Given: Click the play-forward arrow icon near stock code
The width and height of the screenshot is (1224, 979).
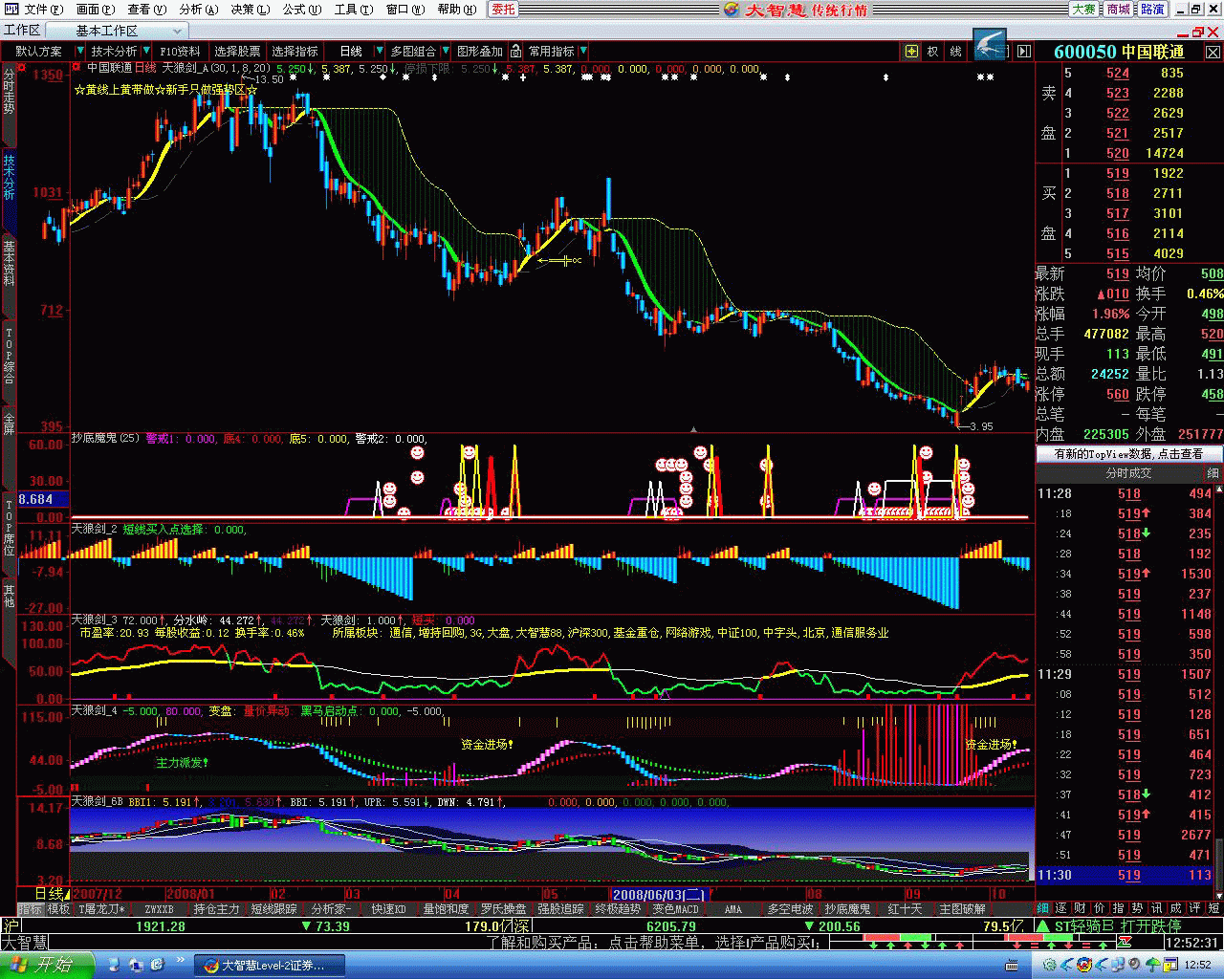Looking at the screenshot, I should (1024, 51).
